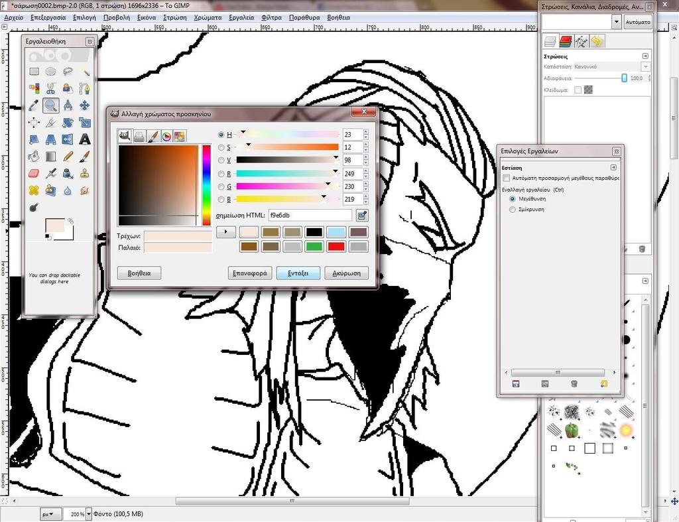
Task: Select the Heal bandage tool
Action: point(34,190)
